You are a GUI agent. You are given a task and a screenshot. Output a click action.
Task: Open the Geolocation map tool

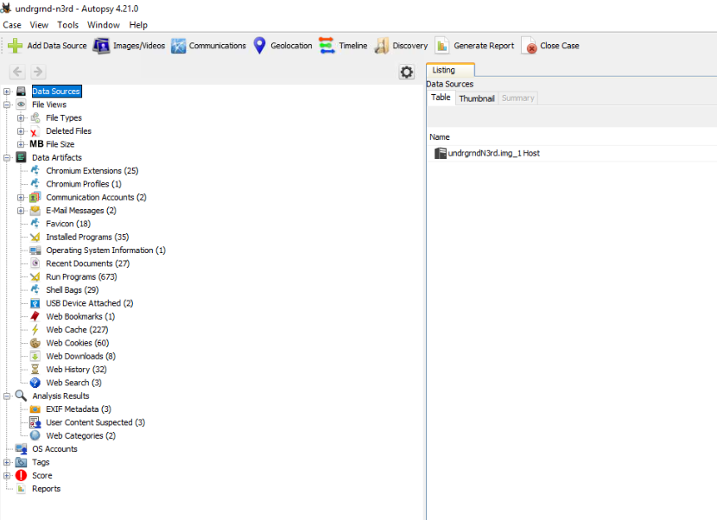point(282,46)
